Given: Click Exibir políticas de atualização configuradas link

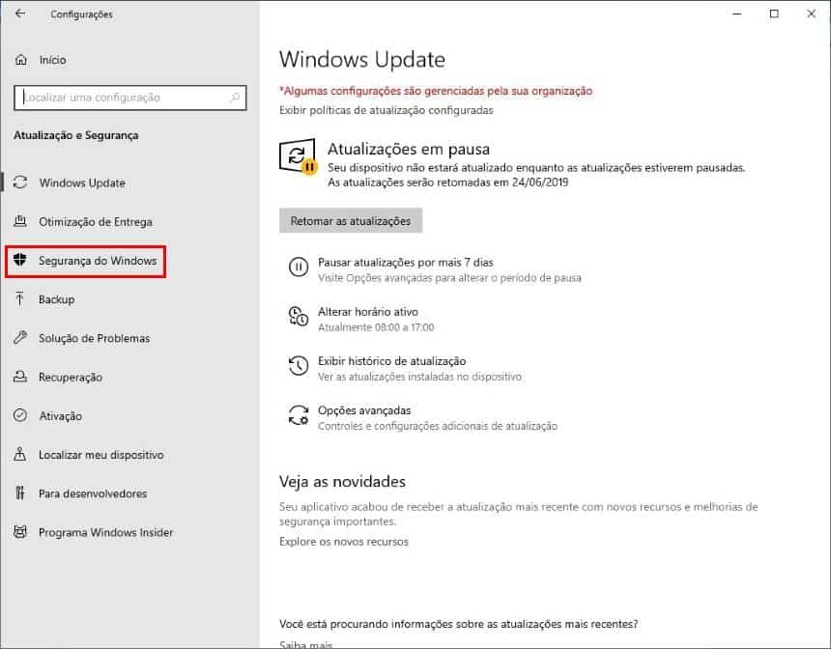Looking at the screenshot, I should point(387,110).
